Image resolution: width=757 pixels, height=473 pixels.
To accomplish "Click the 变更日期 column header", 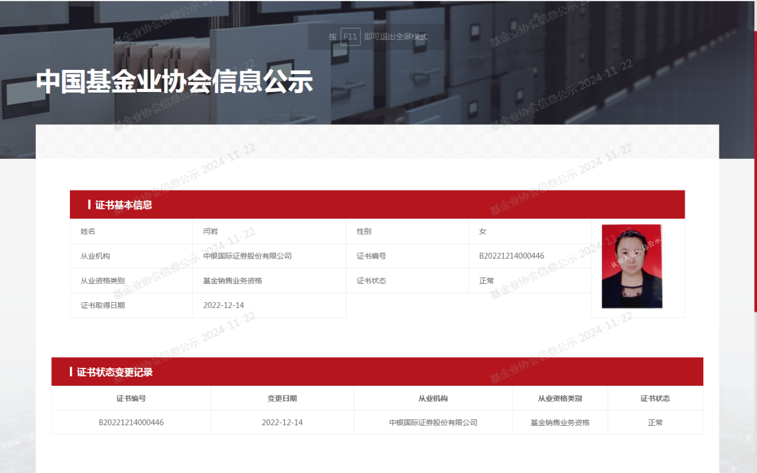I will (x=282, y=398).
